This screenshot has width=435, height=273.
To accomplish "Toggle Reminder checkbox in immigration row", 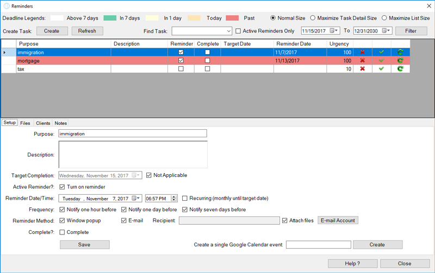I will point(181,52).
